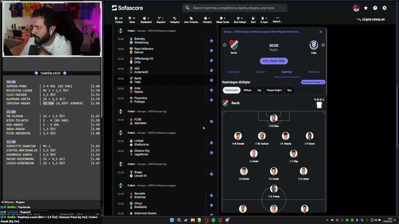
Task: Open the Hentbol sport category
Action: tap(207, 20)
